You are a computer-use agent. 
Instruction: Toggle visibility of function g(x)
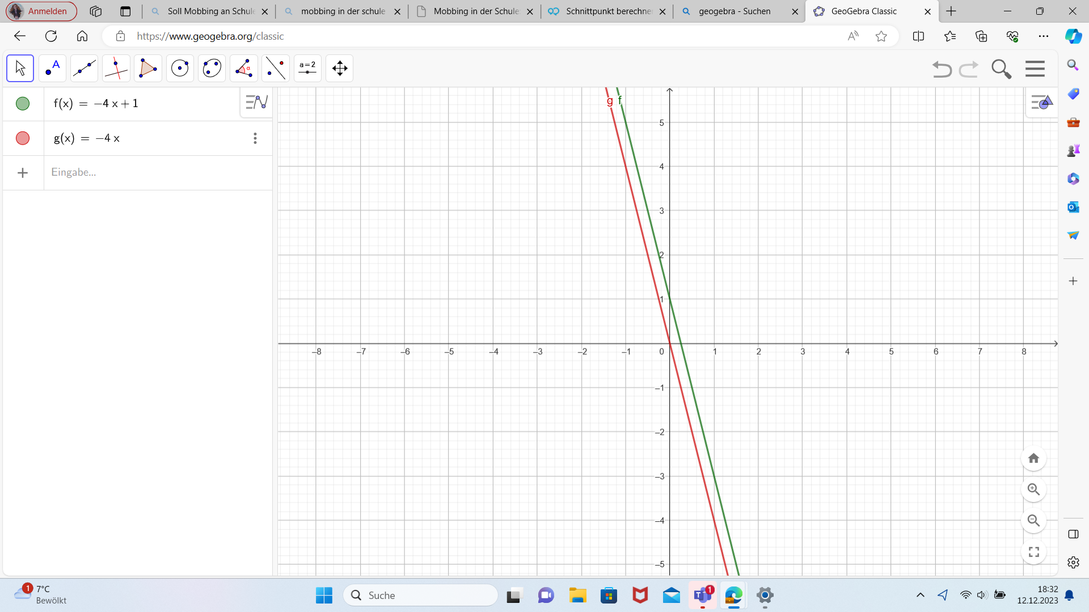23,138
